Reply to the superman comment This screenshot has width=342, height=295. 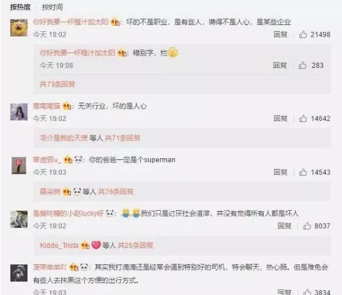[x=280, y=172]
